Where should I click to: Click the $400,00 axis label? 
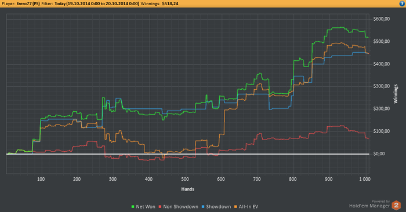382,64
